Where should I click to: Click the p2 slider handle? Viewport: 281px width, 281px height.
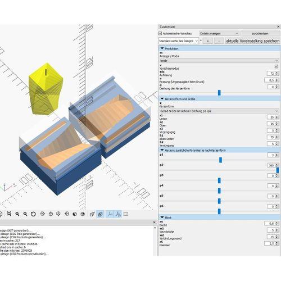click(x=278, y=170)
